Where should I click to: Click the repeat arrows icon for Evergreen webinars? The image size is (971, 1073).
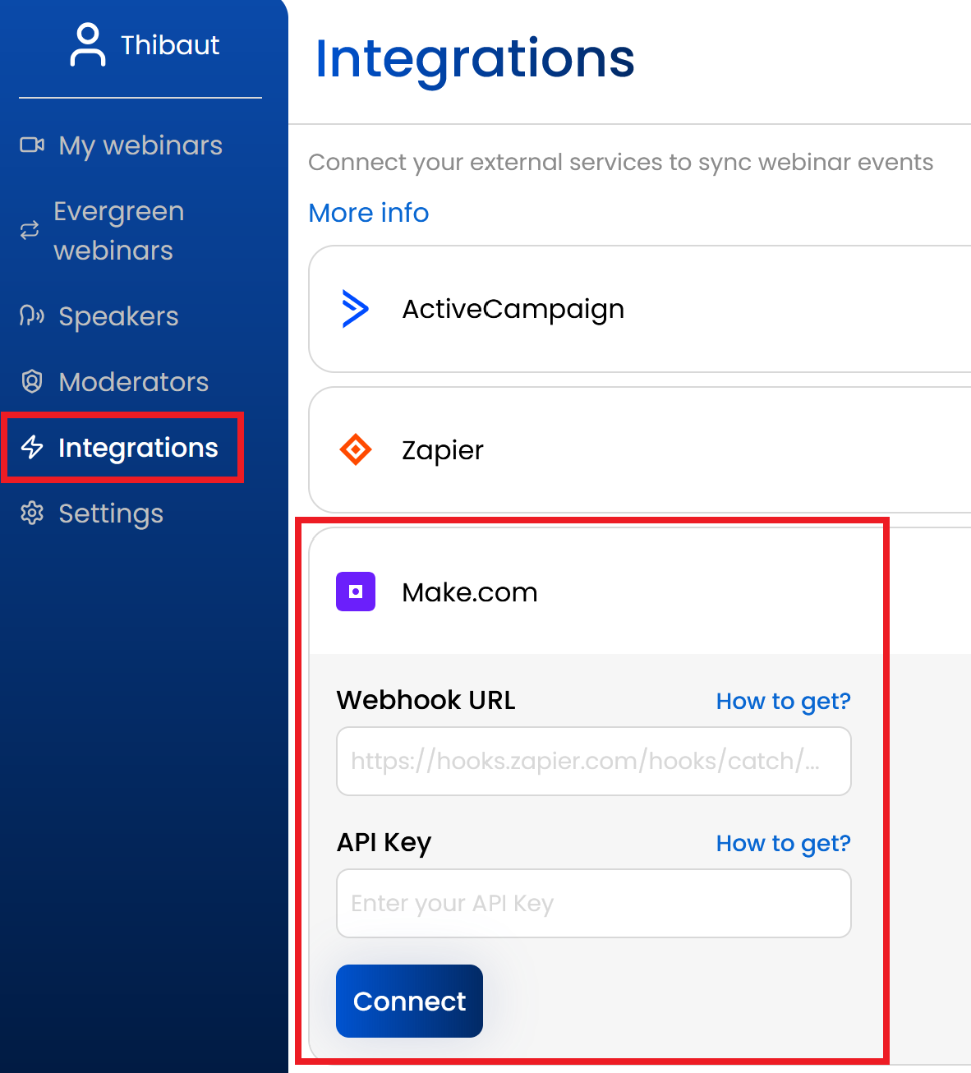tap(30, 231)
